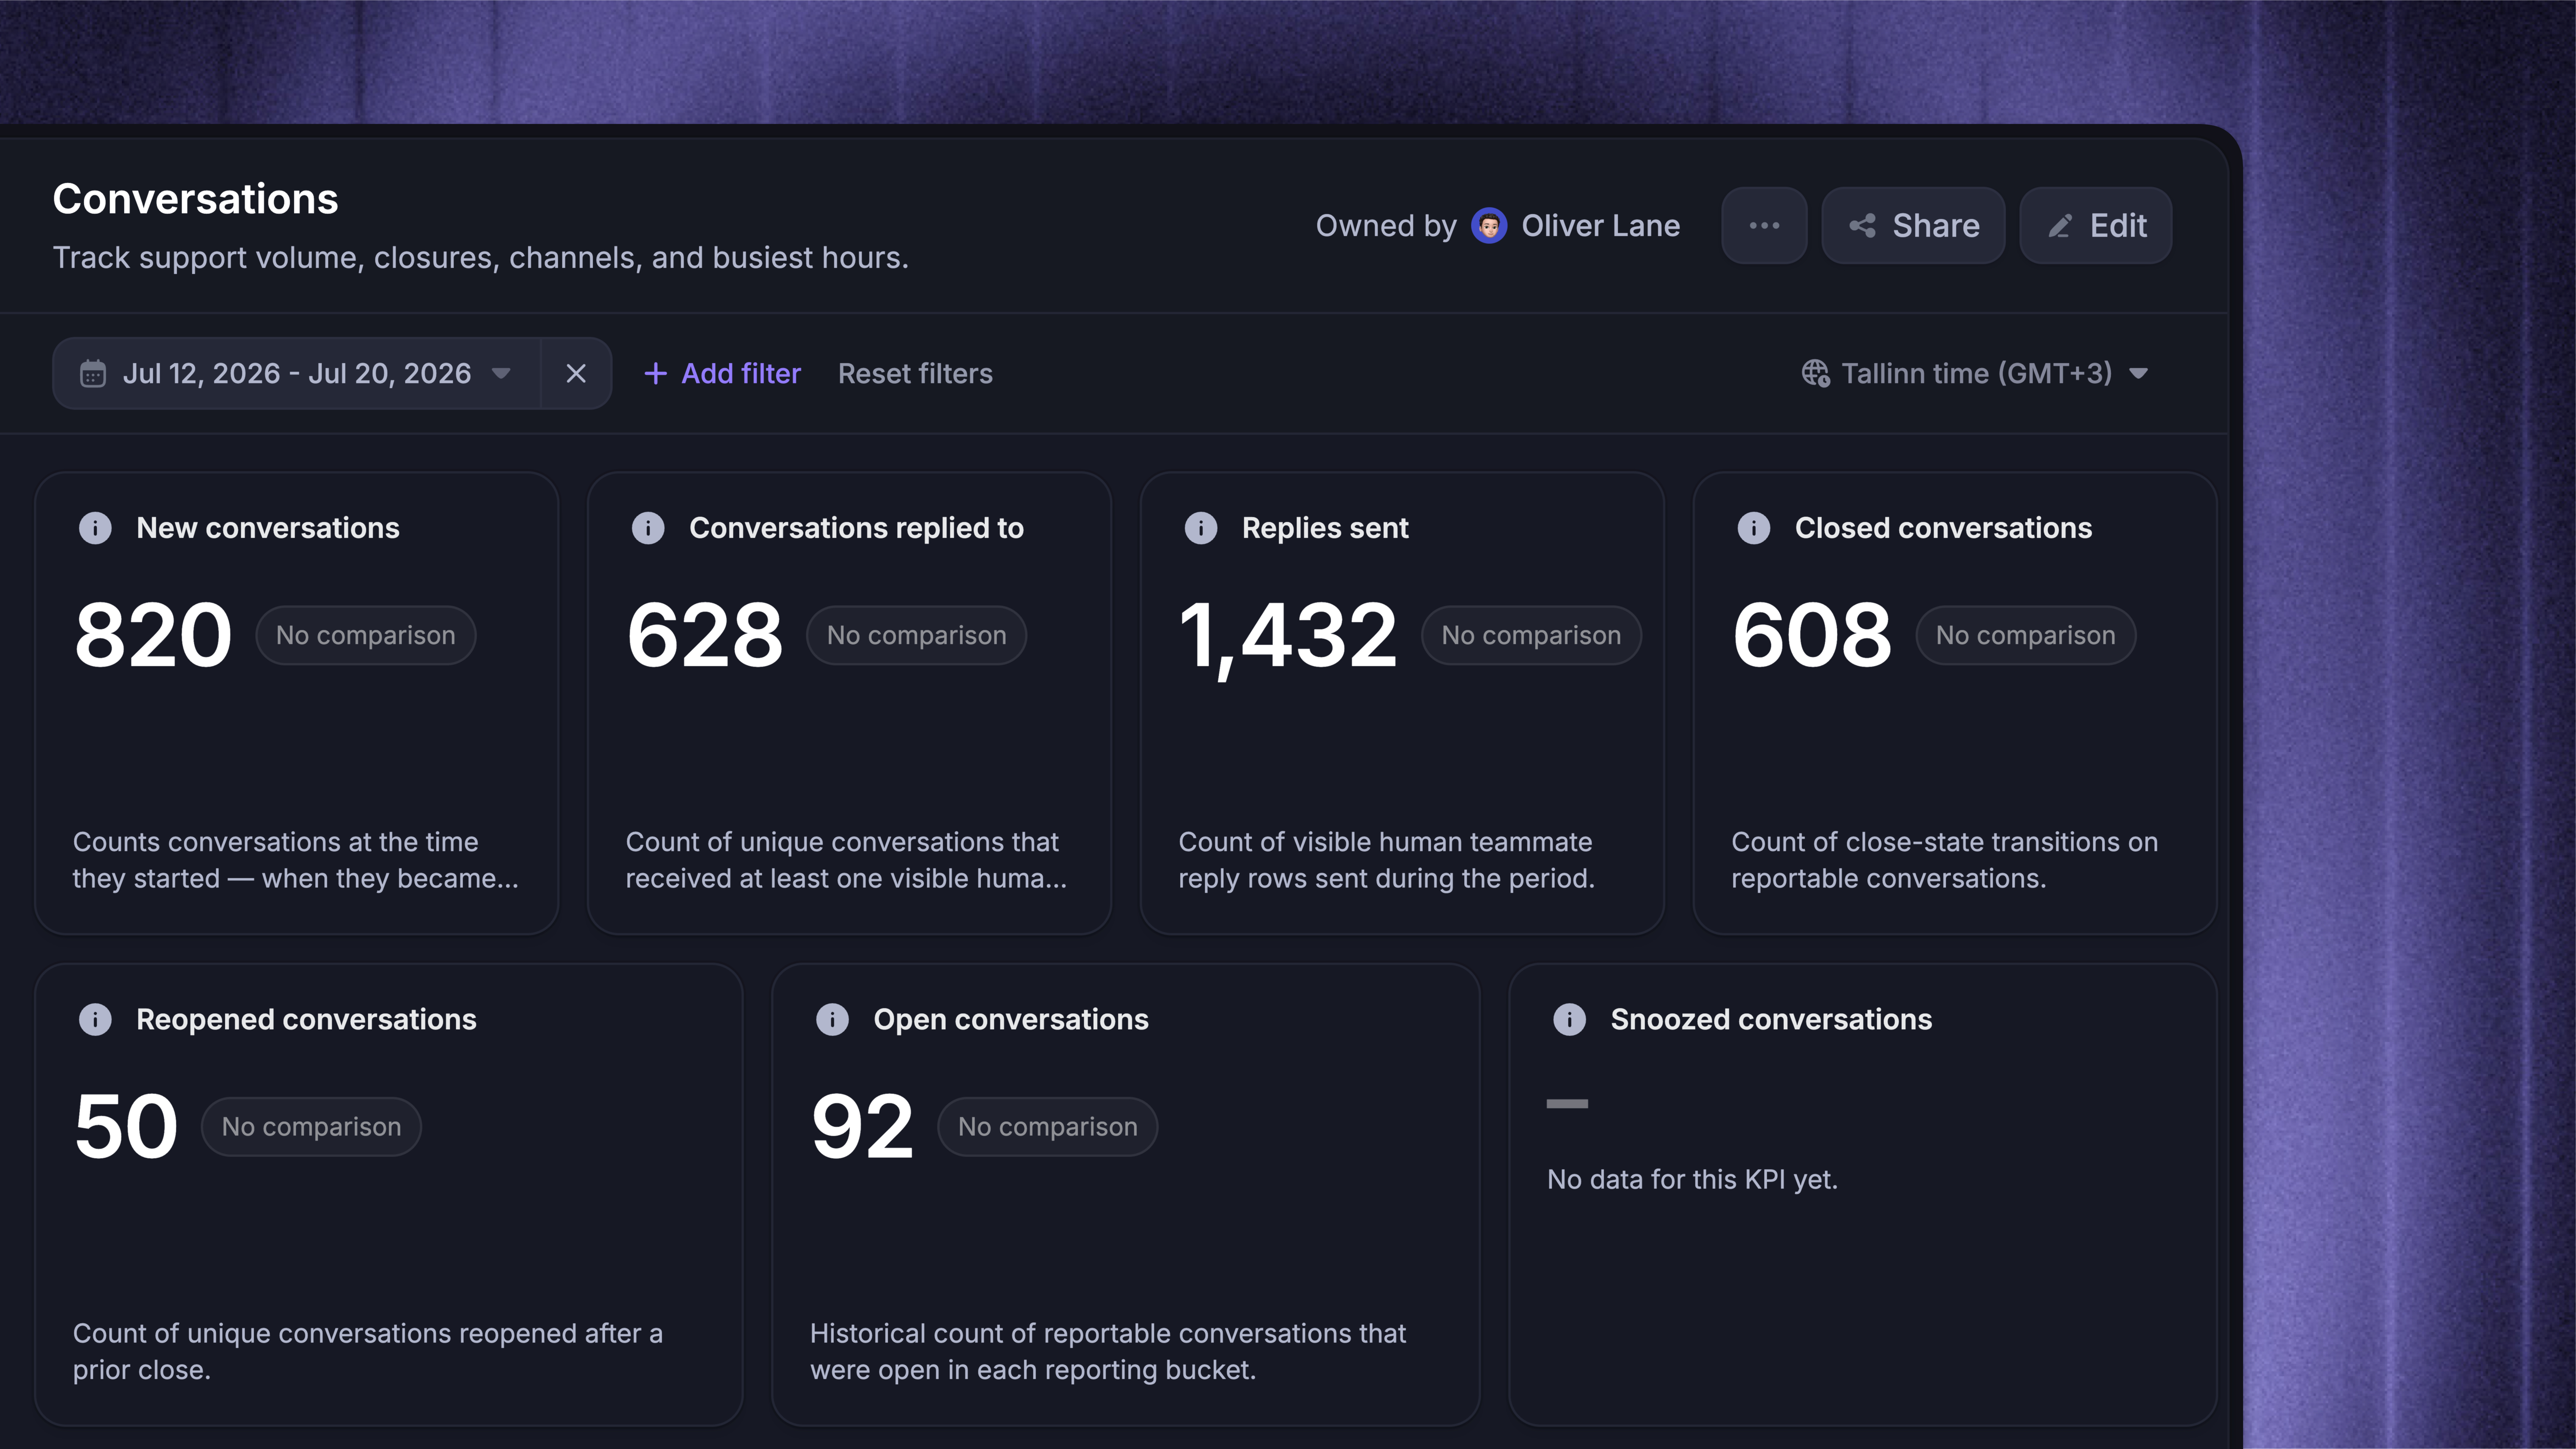2576x1449 pixels.
Task: Share the Conversations report
Action: [1913, 226]
